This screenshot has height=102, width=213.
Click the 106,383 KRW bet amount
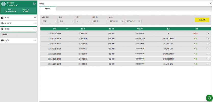(x=140, y=33)
